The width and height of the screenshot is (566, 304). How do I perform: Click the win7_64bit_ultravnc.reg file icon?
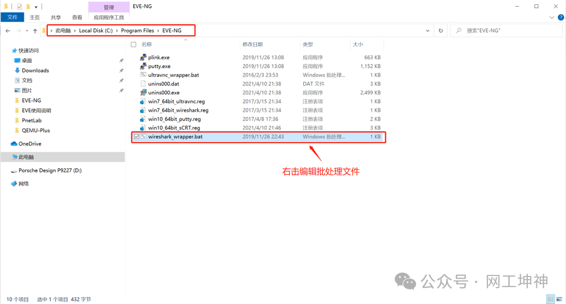click(x=143, y=102)
